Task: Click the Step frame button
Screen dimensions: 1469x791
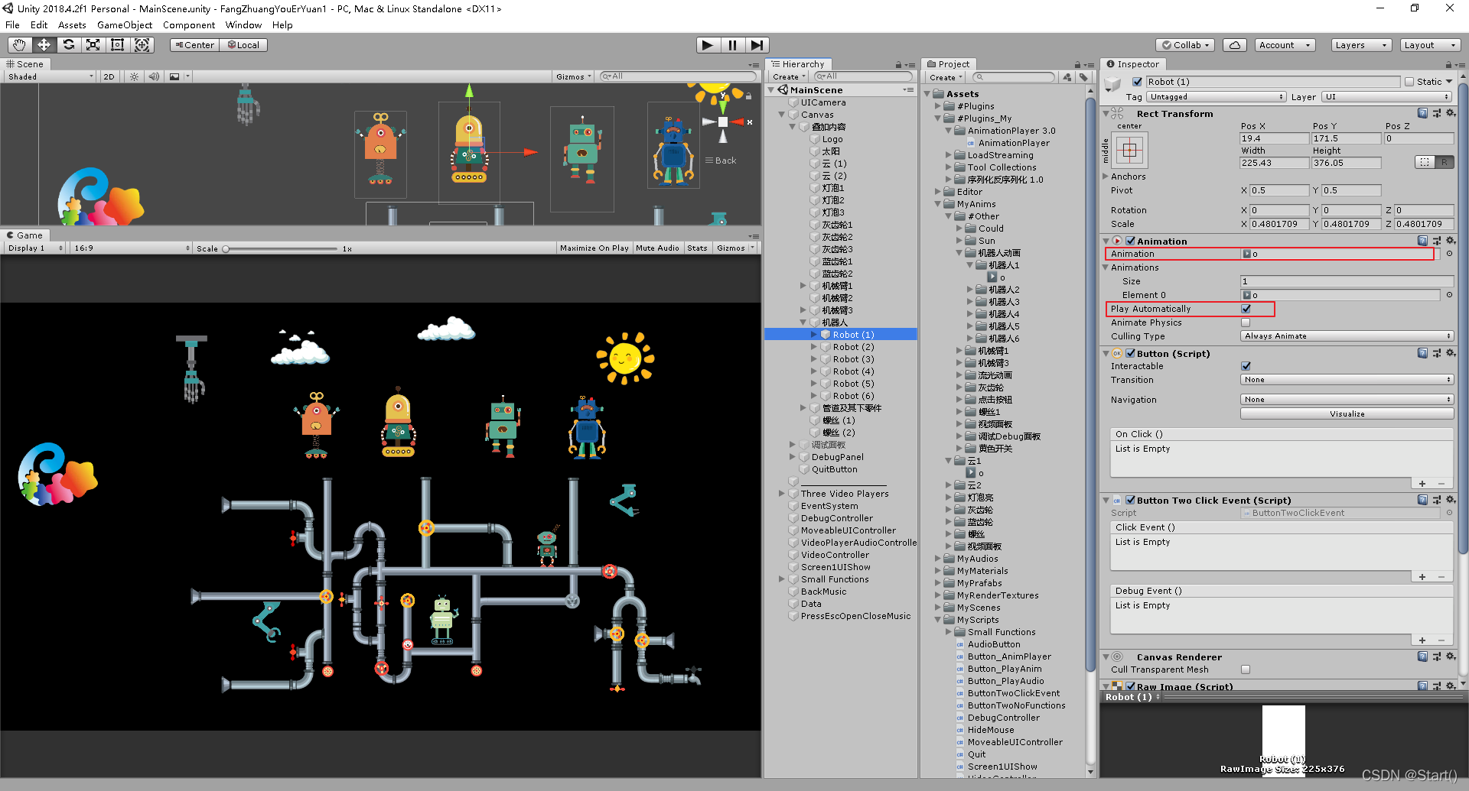Action: pos(757,45)
